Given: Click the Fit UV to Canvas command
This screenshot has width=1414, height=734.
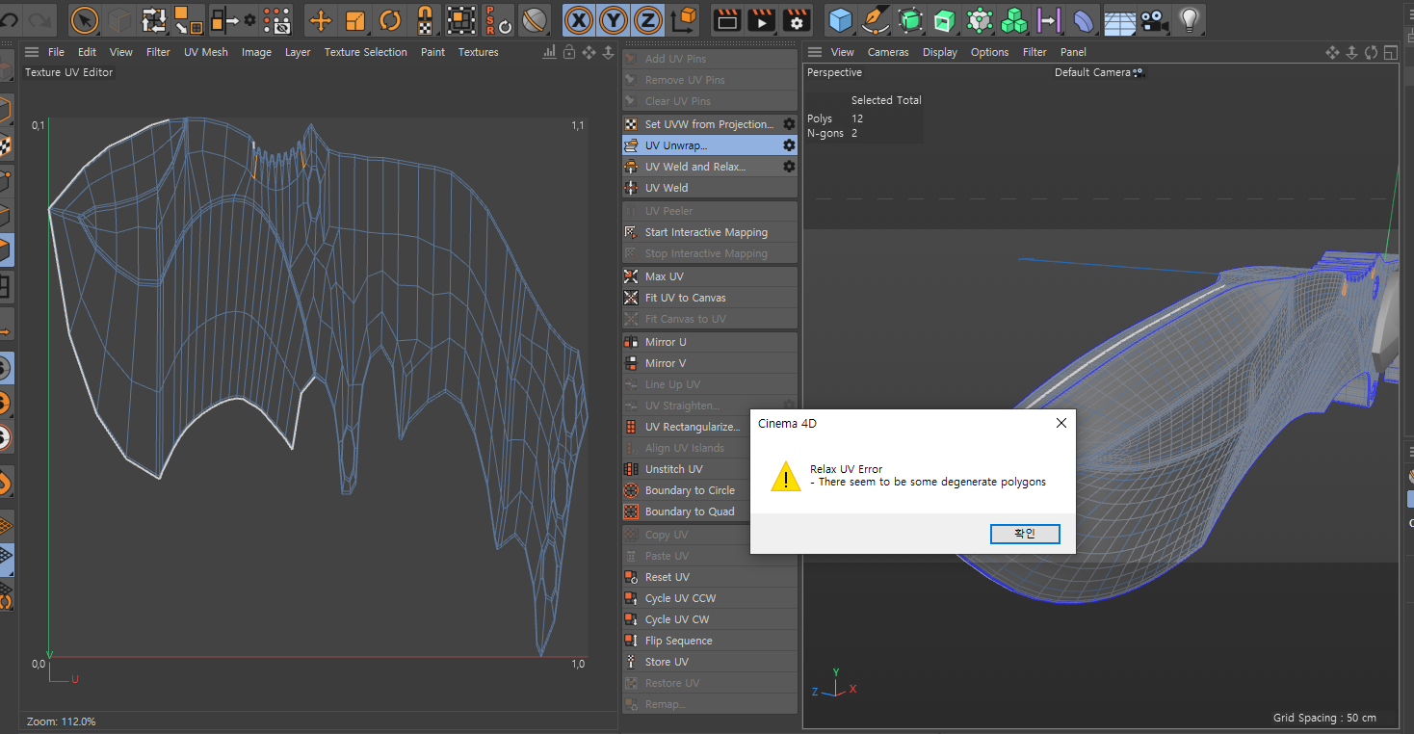Looking at the screenshot, I should click(685, 298).
